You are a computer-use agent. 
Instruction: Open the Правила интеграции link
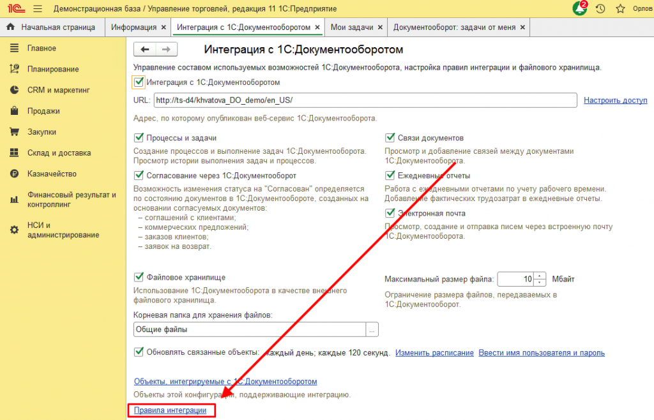(170, 410)
